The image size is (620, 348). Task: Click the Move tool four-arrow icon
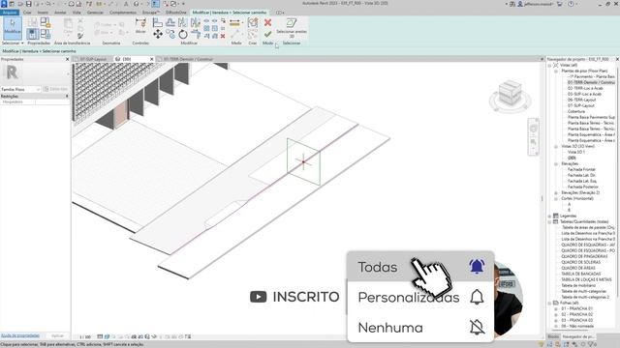point(158,34)
